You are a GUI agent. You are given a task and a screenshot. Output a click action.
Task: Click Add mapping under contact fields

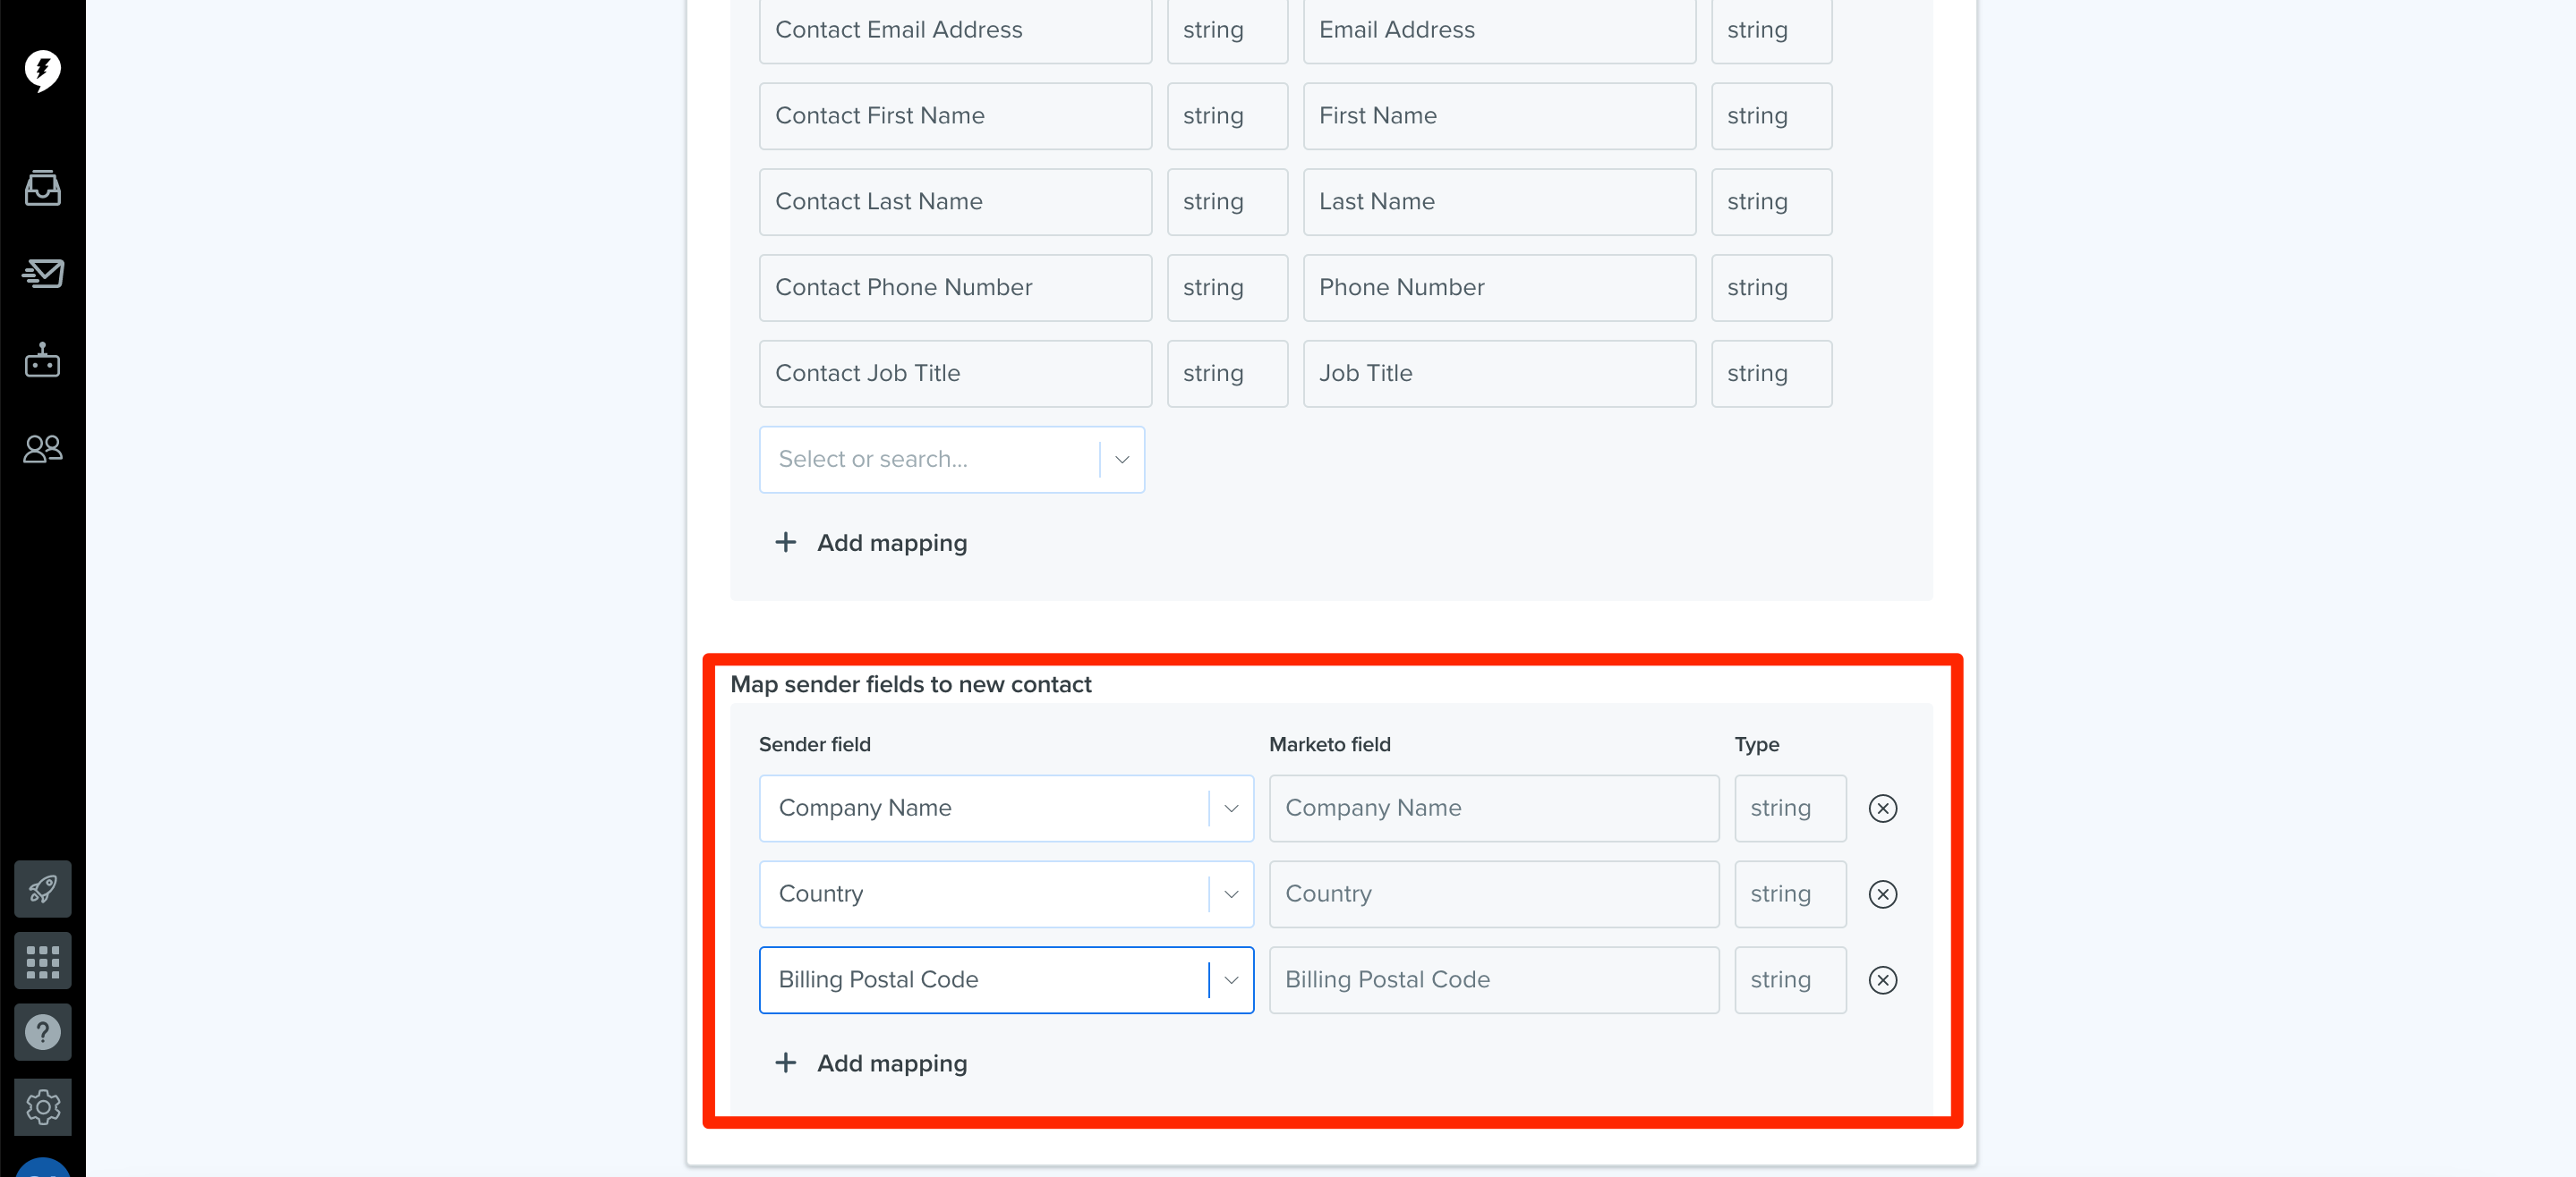(x=871, y=543)
